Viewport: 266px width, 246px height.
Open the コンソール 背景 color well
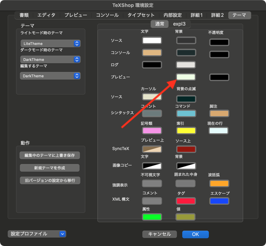pyautogui.click(x=186, y=53)
